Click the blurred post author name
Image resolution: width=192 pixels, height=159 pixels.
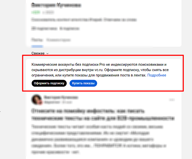pyautogui.click(x=61, y=97)
